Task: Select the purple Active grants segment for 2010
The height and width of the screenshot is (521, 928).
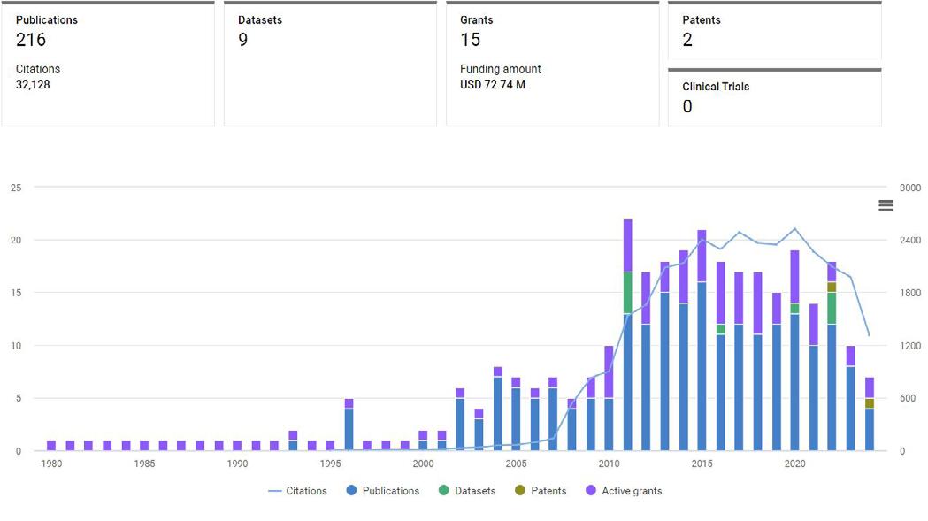Action: coord(610,372)
